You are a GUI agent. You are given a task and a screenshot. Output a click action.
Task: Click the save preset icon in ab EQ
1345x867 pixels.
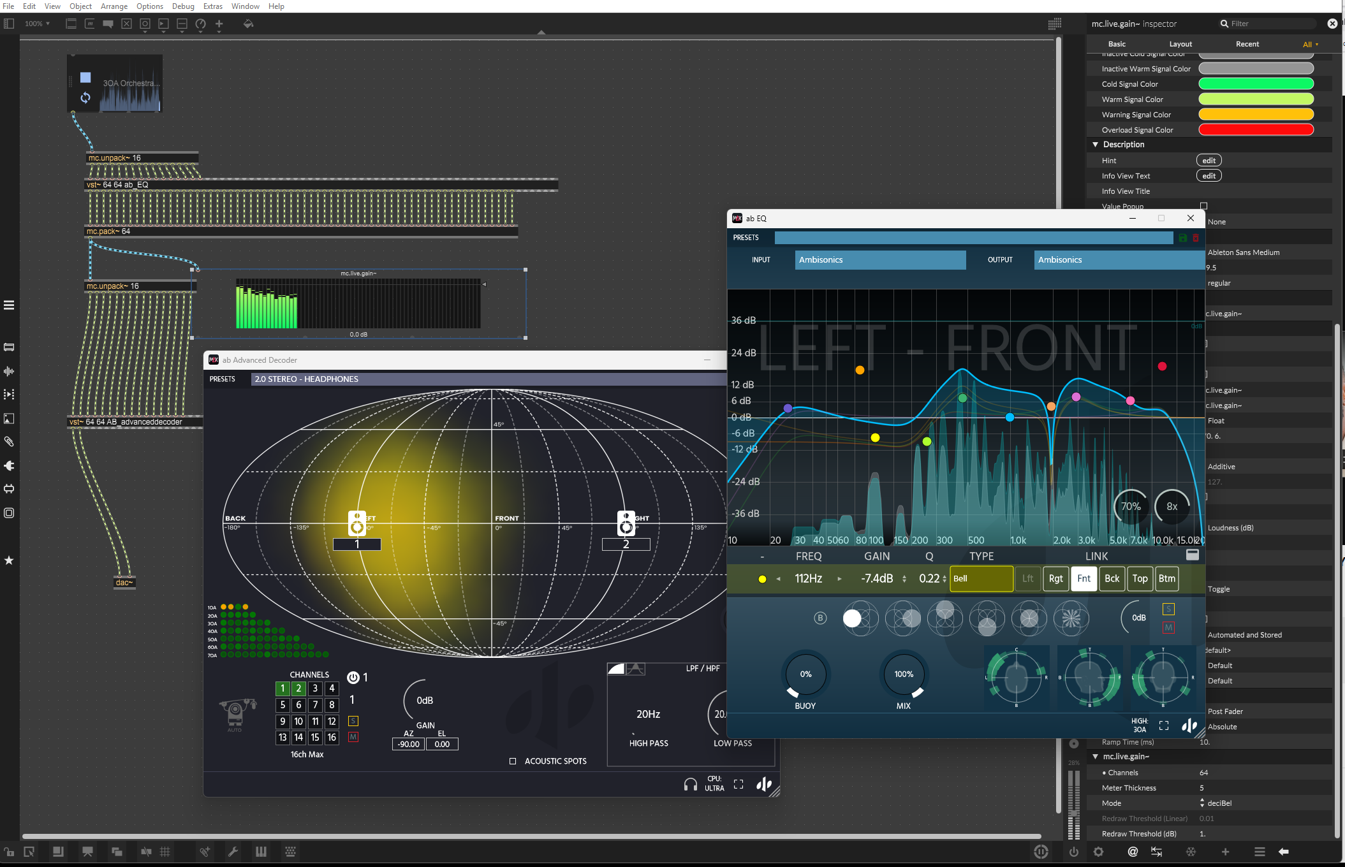click(1183, 238)
